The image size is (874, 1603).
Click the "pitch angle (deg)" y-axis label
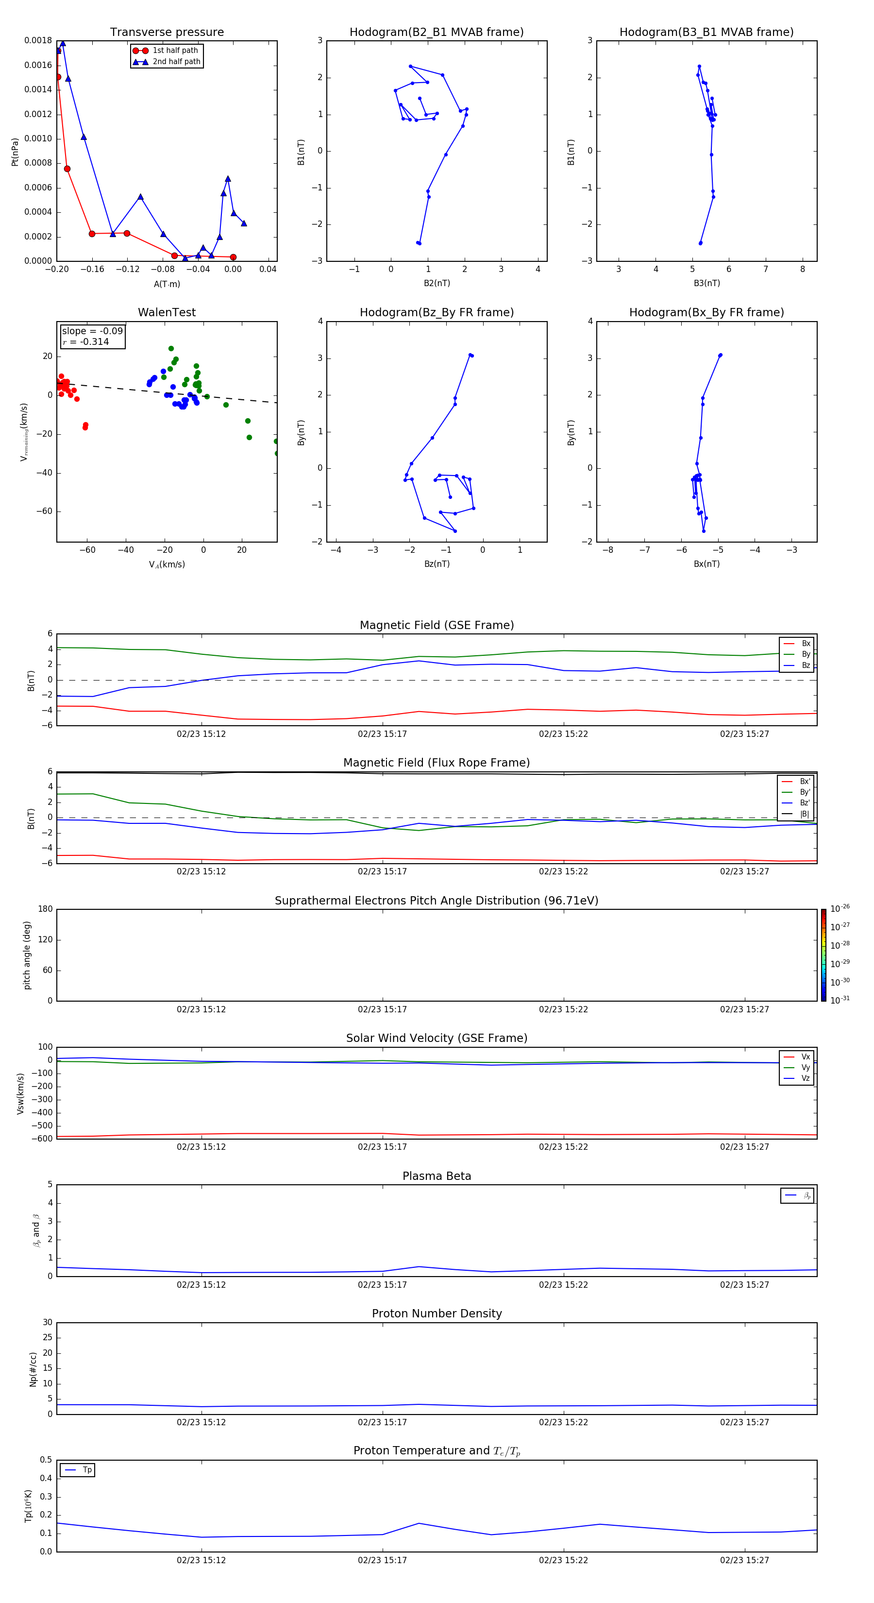[x=27, y=955]
